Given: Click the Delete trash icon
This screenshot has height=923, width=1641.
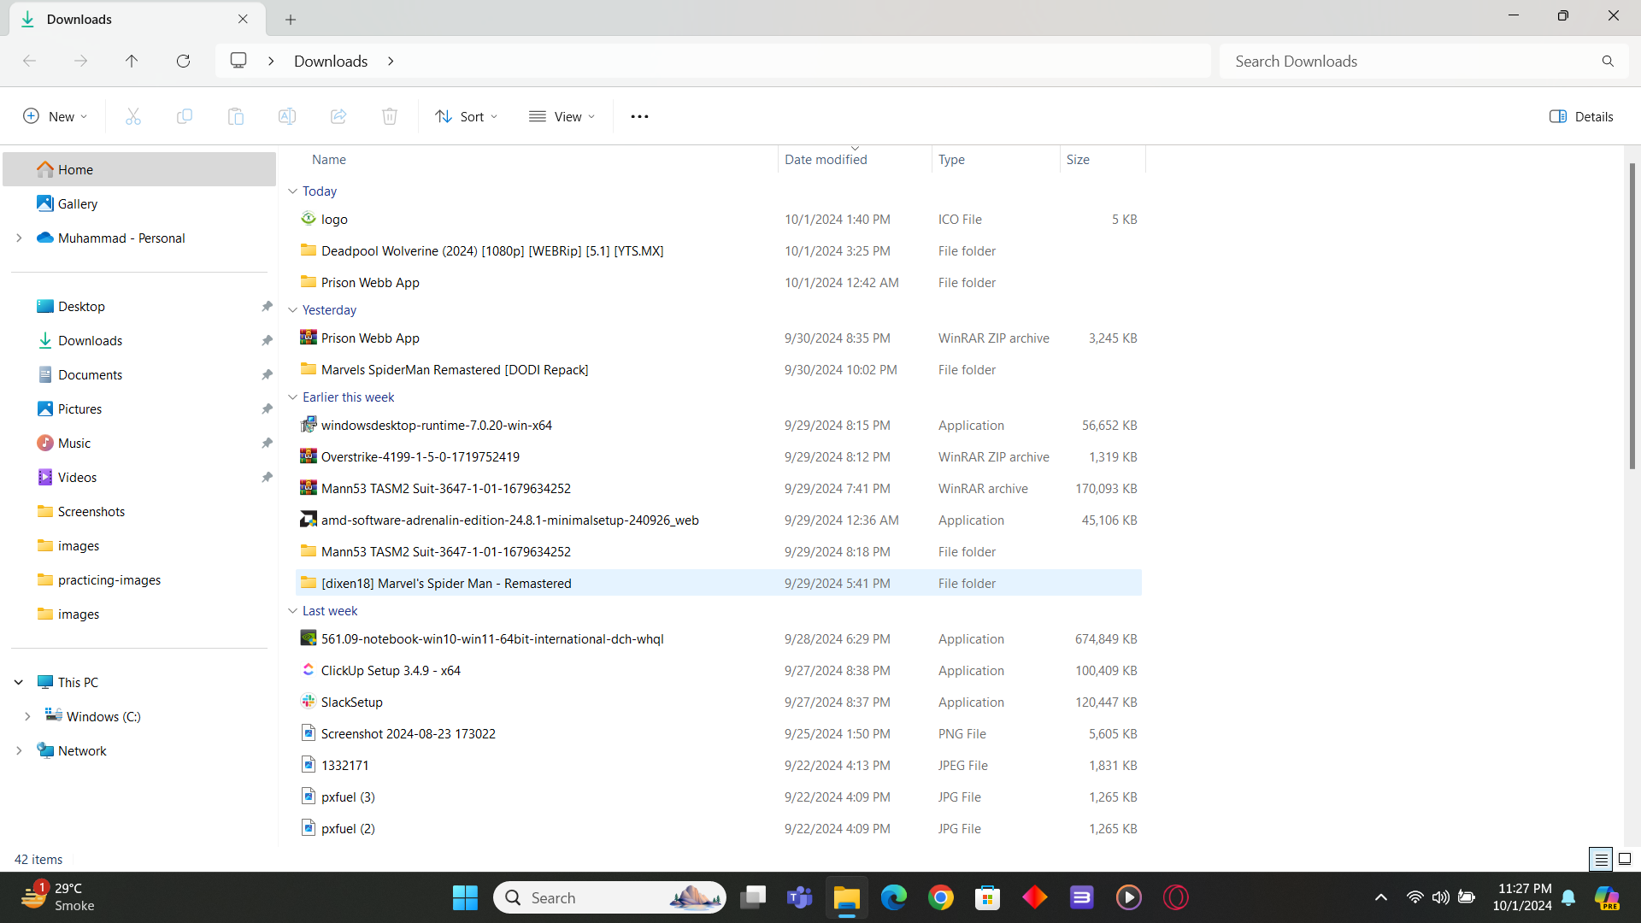Looking at the screenshot, I should coord(390,117).
